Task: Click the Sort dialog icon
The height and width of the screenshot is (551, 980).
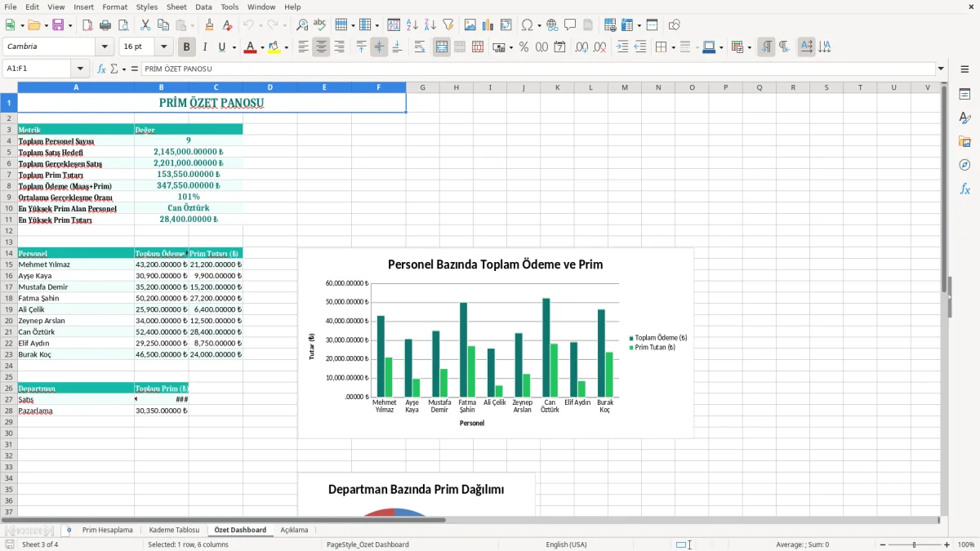Action: pyautogui.click(x=394, y=25)
